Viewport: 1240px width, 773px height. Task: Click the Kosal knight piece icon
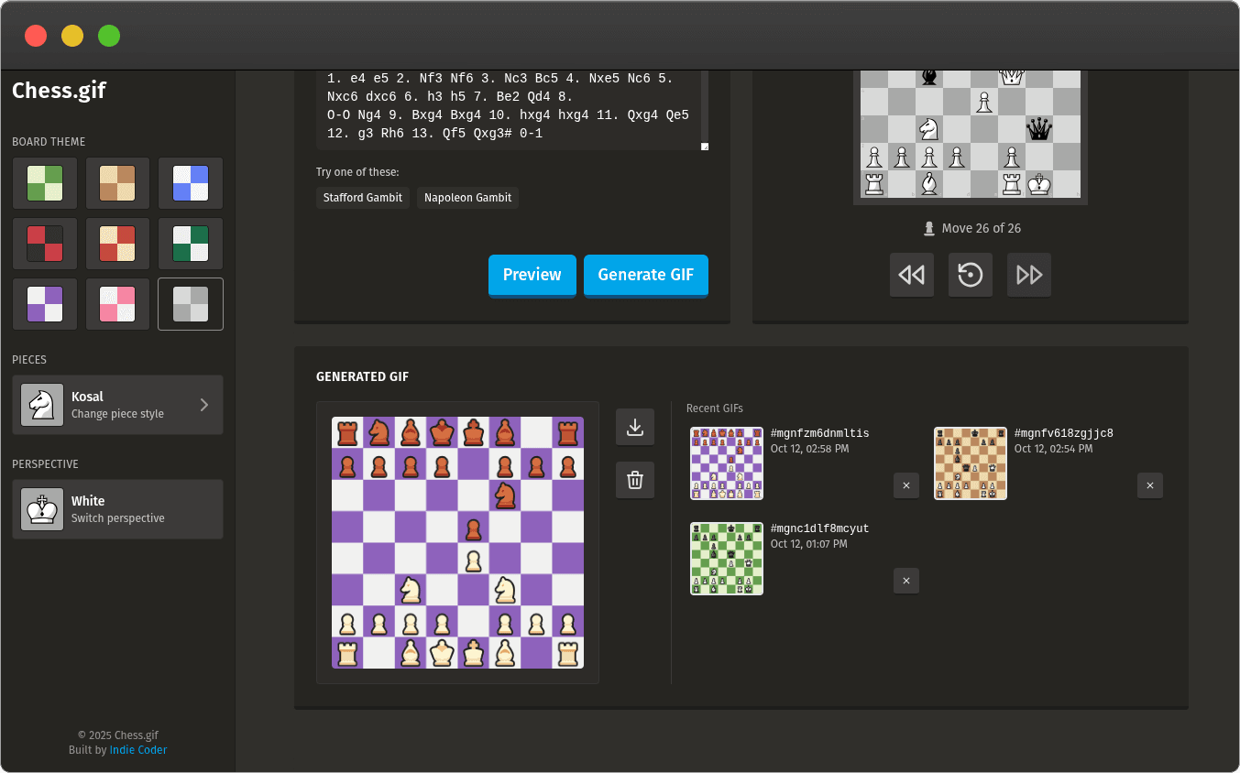[41, 405]
